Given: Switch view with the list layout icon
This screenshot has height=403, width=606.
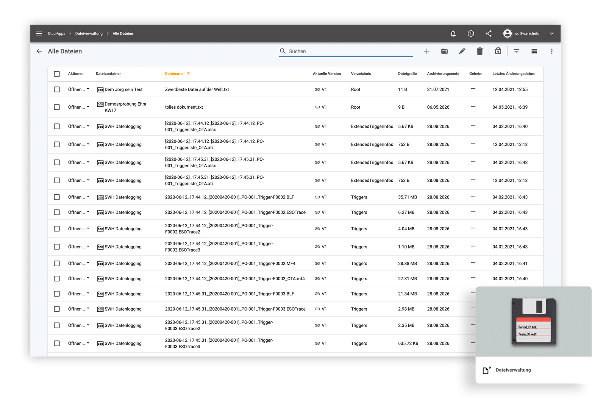Looking at the screenshot, I should 534,51.
